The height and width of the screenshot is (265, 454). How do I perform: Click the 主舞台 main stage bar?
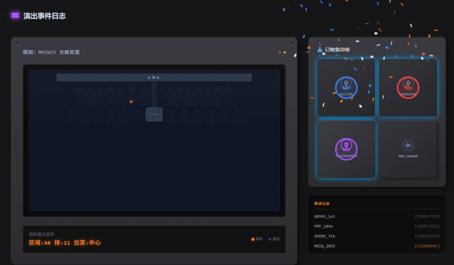tap(154, 77)
